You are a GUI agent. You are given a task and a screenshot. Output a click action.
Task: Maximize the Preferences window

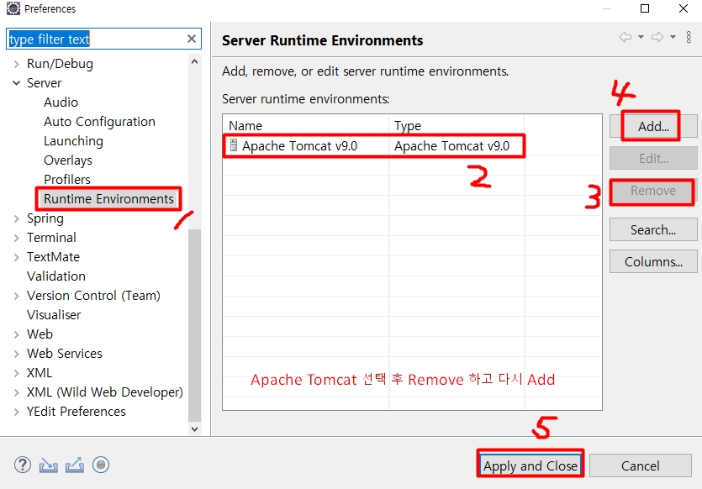[645, 8]
